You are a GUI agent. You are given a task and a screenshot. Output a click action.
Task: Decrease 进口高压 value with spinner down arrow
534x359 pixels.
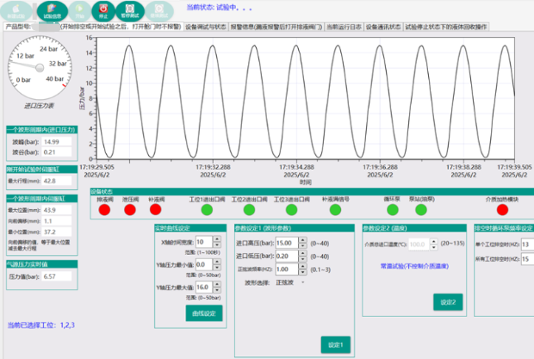point(303,247)
